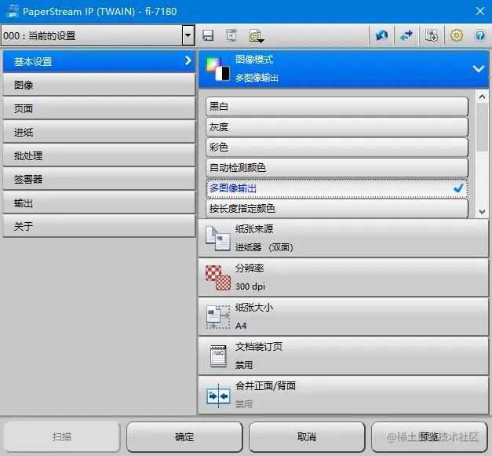Select the 灰度 image mode option

pos(337,127)
